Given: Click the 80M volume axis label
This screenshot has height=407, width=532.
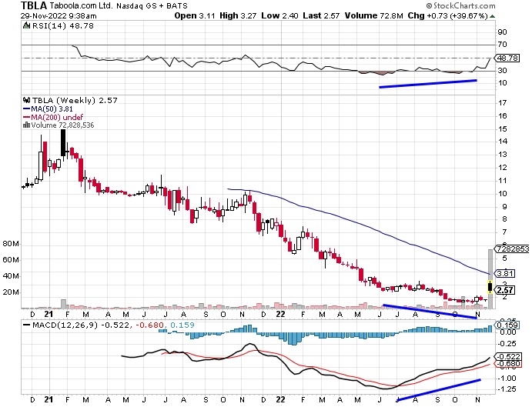Looking at the screenshot, I should (x=11, y=244).
